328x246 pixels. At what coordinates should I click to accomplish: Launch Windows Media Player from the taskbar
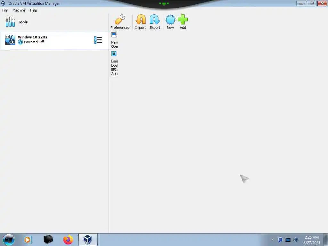point(28,240)
